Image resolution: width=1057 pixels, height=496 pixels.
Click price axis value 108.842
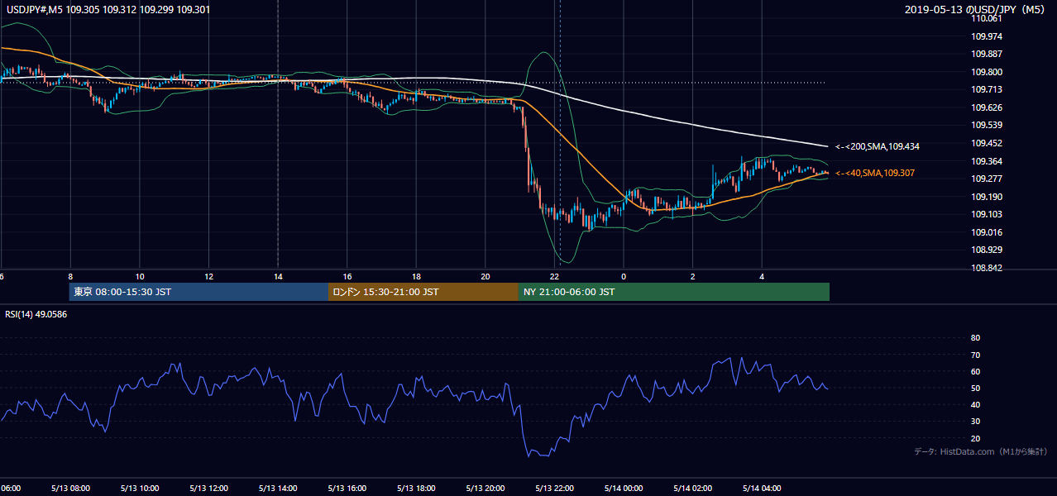986,268
